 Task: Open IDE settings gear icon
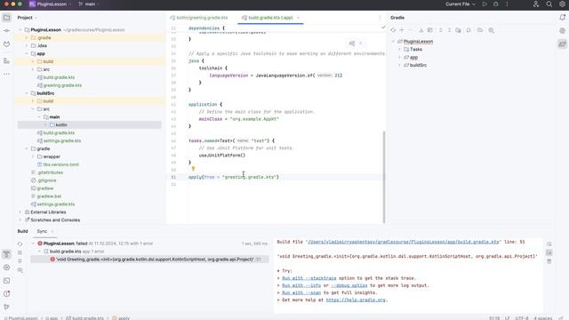(562, 4)
